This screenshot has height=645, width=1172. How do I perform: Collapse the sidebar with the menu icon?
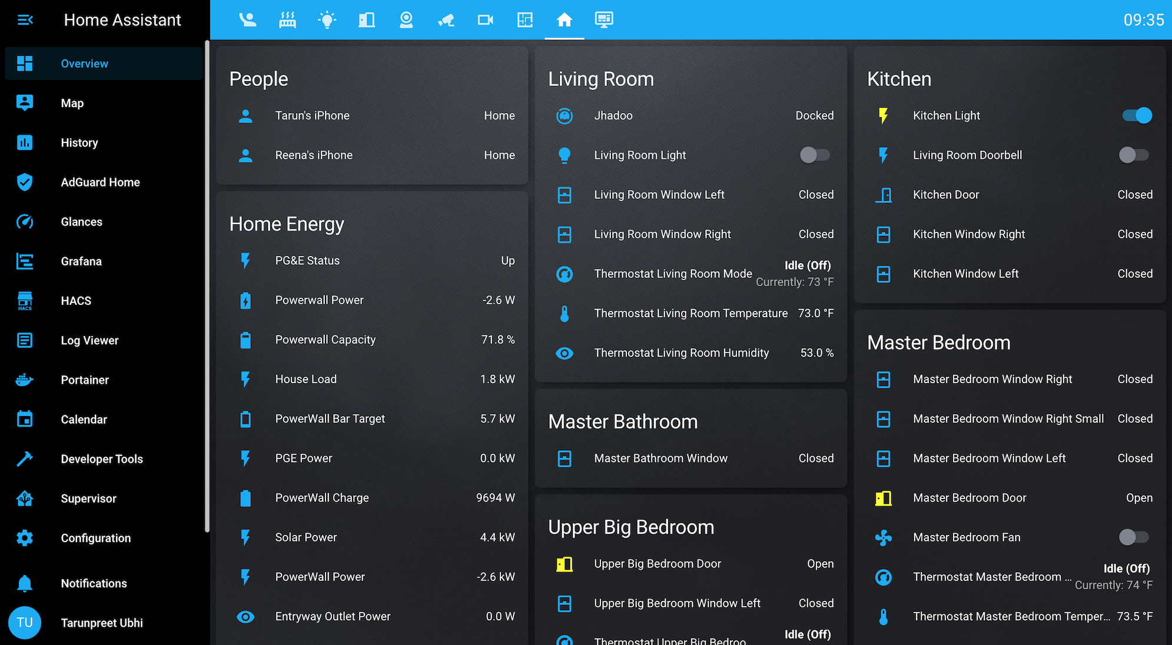coord(25,20)
